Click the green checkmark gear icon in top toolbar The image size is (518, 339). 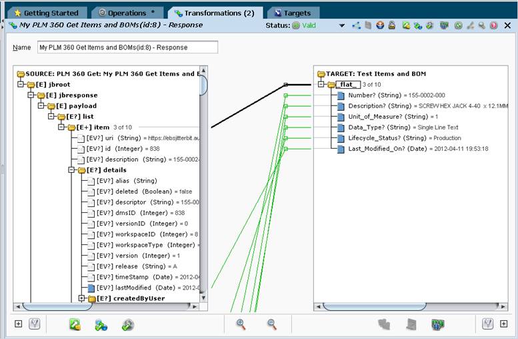[x=429, y=25]
